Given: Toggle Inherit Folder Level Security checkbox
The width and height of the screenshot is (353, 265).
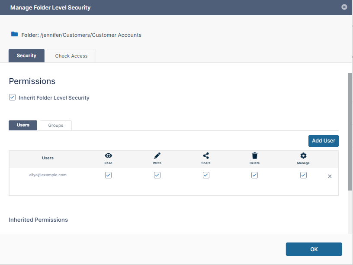Looking at the screenshot, I should click(x=13, y=97).
